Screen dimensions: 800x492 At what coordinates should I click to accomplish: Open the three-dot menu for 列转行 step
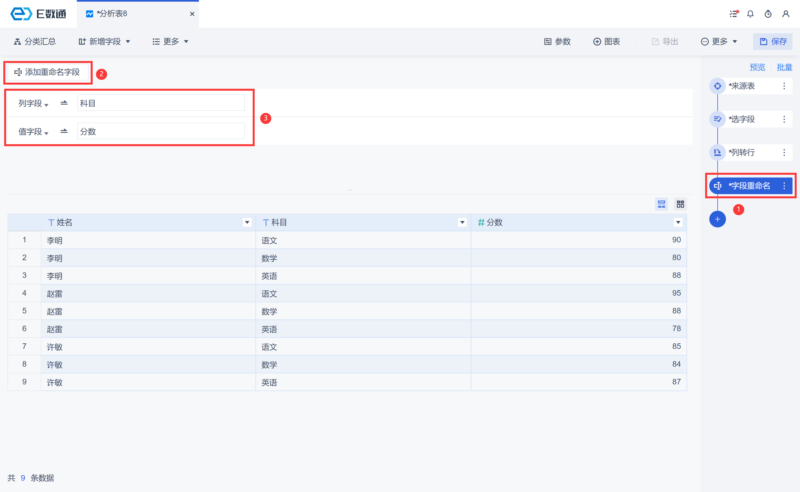pos(784,152)
